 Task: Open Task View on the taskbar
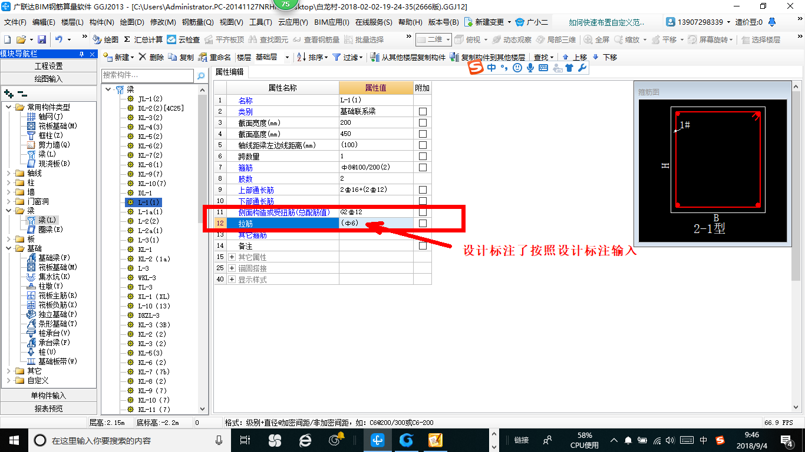pos(245,440)
